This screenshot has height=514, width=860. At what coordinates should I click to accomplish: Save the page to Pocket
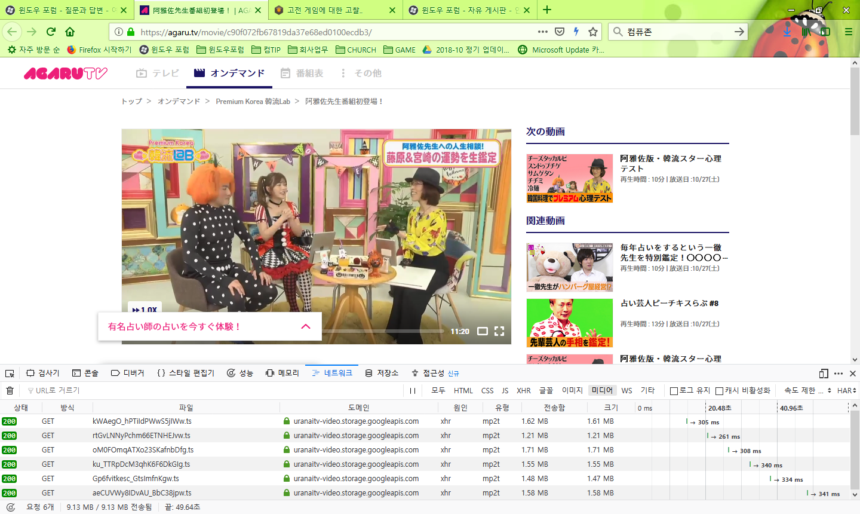click(560, 32)
